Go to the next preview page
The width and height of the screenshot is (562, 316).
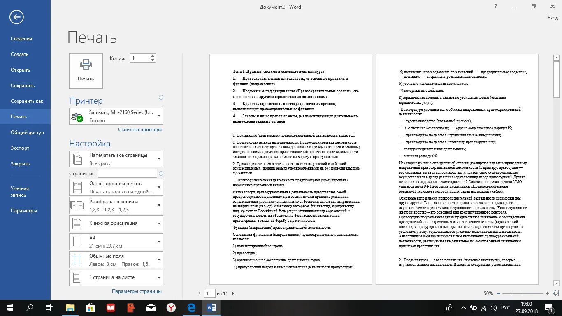233,293
